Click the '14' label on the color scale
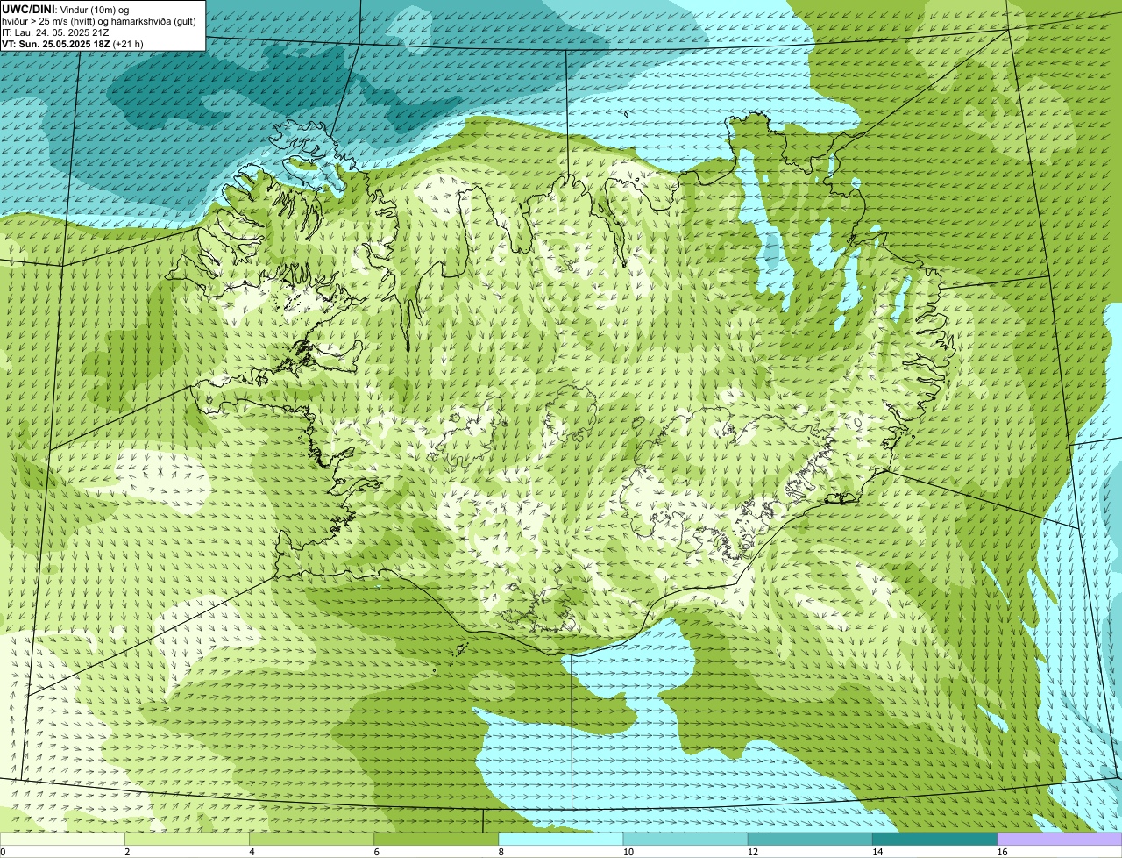This screenshot has width=1122, height=858. (x=877, y=852)
